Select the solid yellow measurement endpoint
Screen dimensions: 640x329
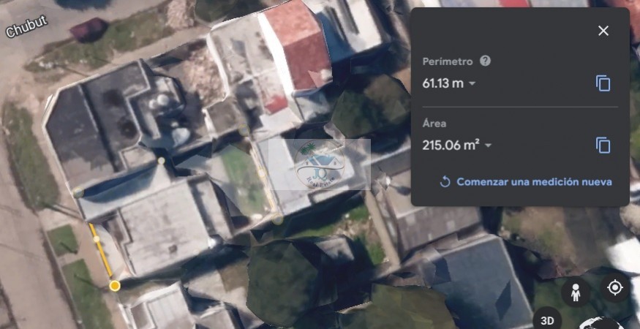click(115, 286)
